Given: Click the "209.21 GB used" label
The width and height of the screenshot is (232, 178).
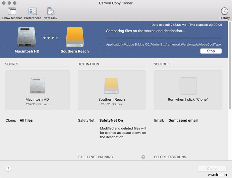Looking at the screenshot, I should (37, 104).
